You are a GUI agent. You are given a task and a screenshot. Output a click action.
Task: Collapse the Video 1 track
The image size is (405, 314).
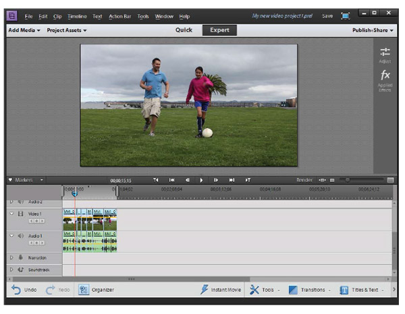11,214
